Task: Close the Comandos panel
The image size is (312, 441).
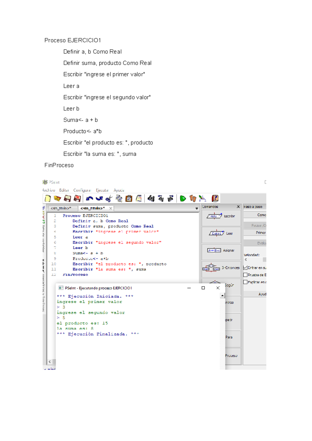Action: pyautogui.click(x=238, y=207)
